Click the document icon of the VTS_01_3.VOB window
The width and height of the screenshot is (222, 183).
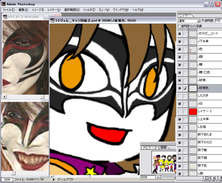(5, 17)
